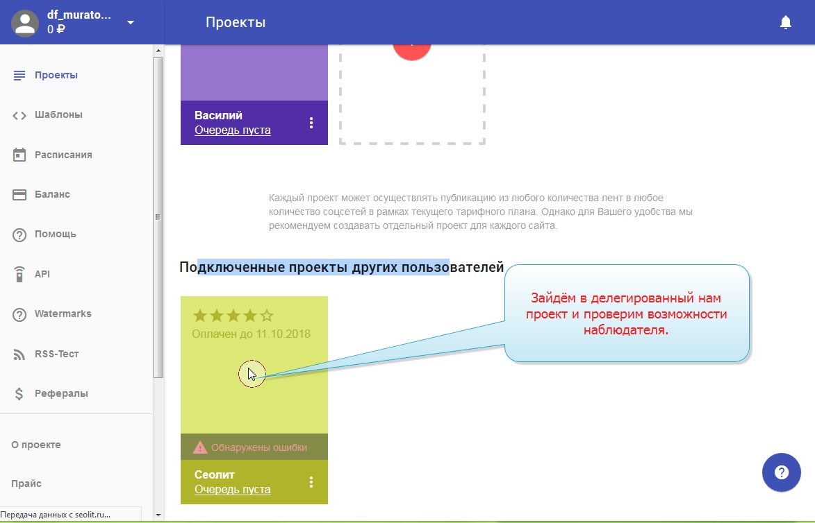This screenshot has width=815, height=523.
Task: Click the RSS-Тест feed icon
Action: coord(19,354)
